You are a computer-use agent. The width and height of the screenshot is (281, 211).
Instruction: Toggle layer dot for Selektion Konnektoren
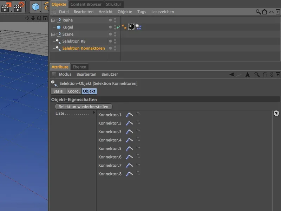[110, 48]
